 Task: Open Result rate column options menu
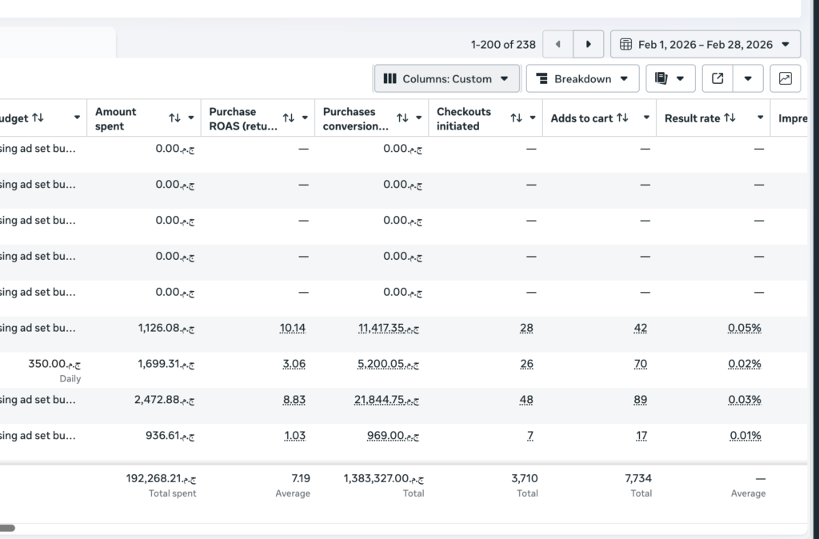click(761, 118)
